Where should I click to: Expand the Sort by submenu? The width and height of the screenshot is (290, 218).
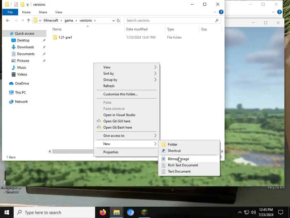[x=127, y=74]
